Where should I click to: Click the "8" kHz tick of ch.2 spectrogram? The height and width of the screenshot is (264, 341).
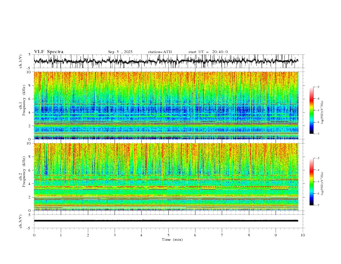pos(31,157)
